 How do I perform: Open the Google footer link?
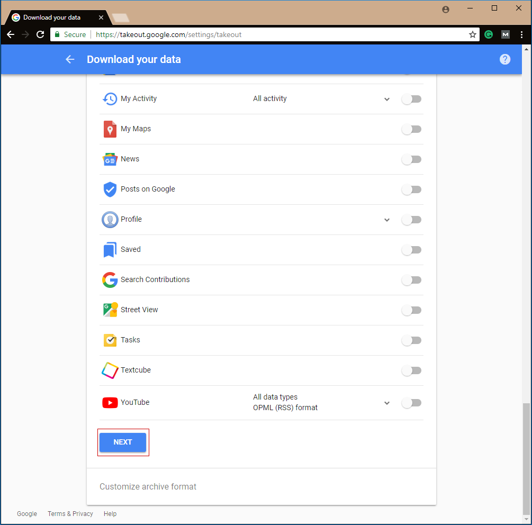pyautogui.click(x=27, y=514)
